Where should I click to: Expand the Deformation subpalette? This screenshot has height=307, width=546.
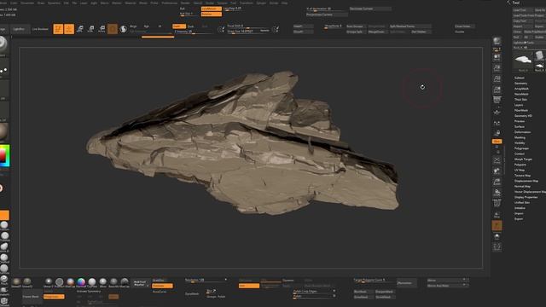click(523, 132)
